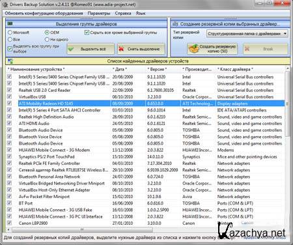Open the Язык menu
The height and width of the screenshot is (245, 293).
[x=141, y=13]
